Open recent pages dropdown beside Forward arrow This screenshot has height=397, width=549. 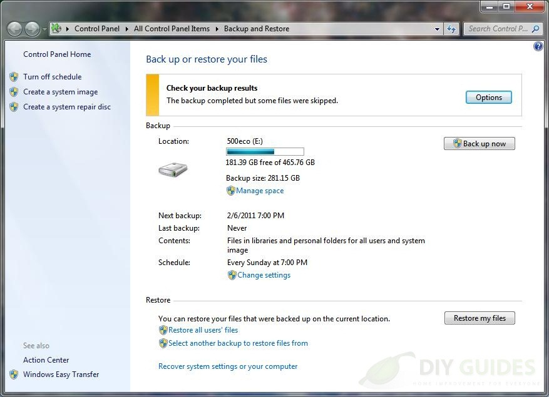coord(44,29)
